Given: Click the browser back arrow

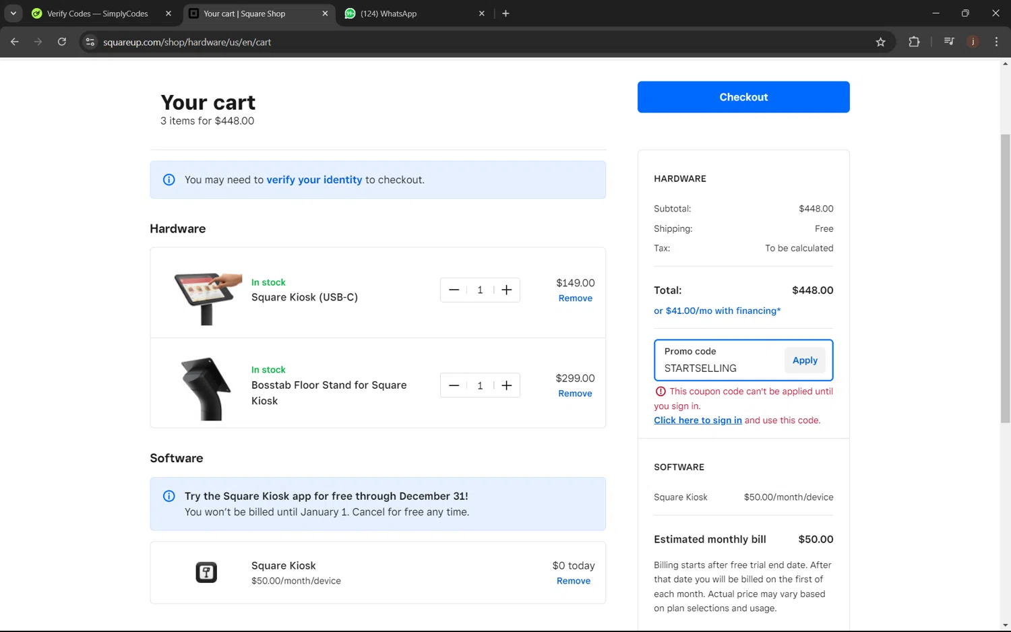Looking at the screenshot, I should click(15, 42).
